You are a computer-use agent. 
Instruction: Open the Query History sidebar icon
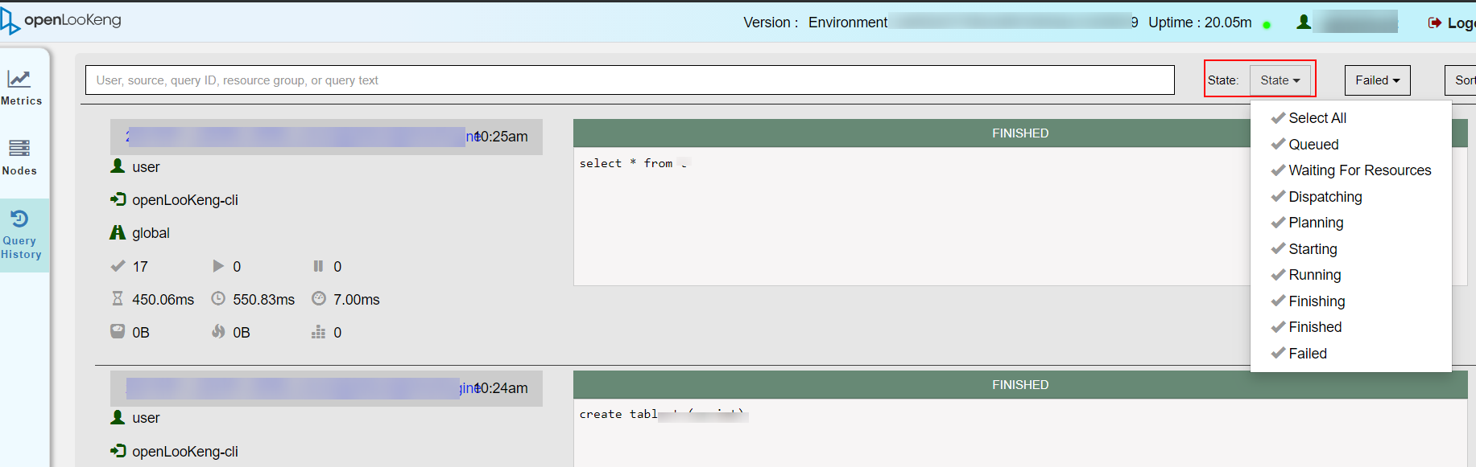19,219
